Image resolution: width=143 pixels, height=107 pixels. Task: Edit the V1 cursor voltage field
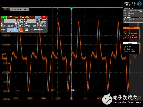click(x=37, y=20)
